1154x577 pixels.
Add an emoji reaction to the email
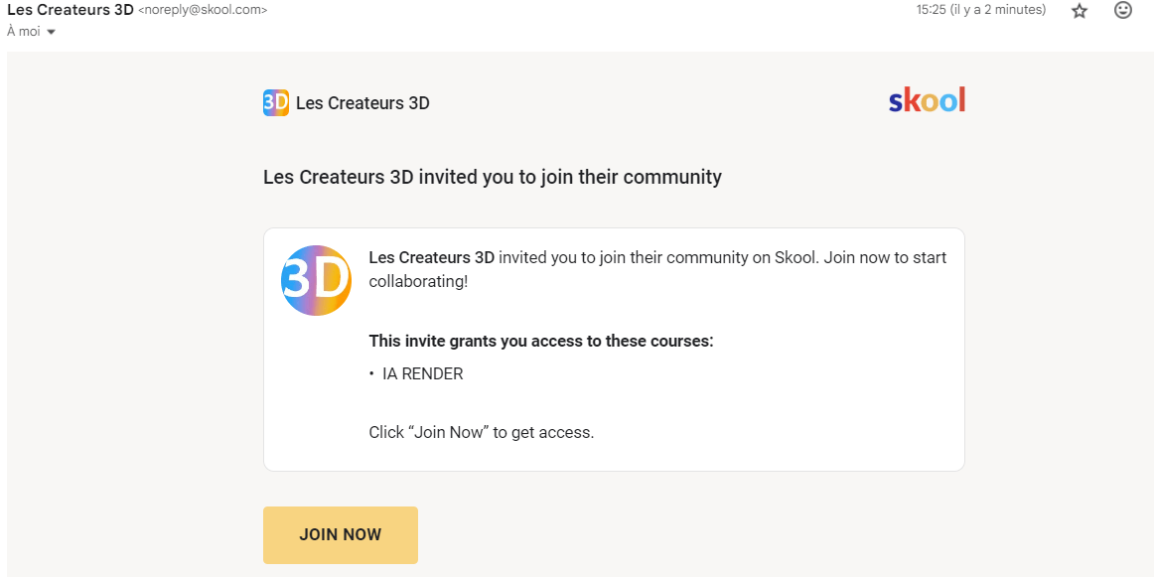pyautogui.click(x=1122, y=11)
